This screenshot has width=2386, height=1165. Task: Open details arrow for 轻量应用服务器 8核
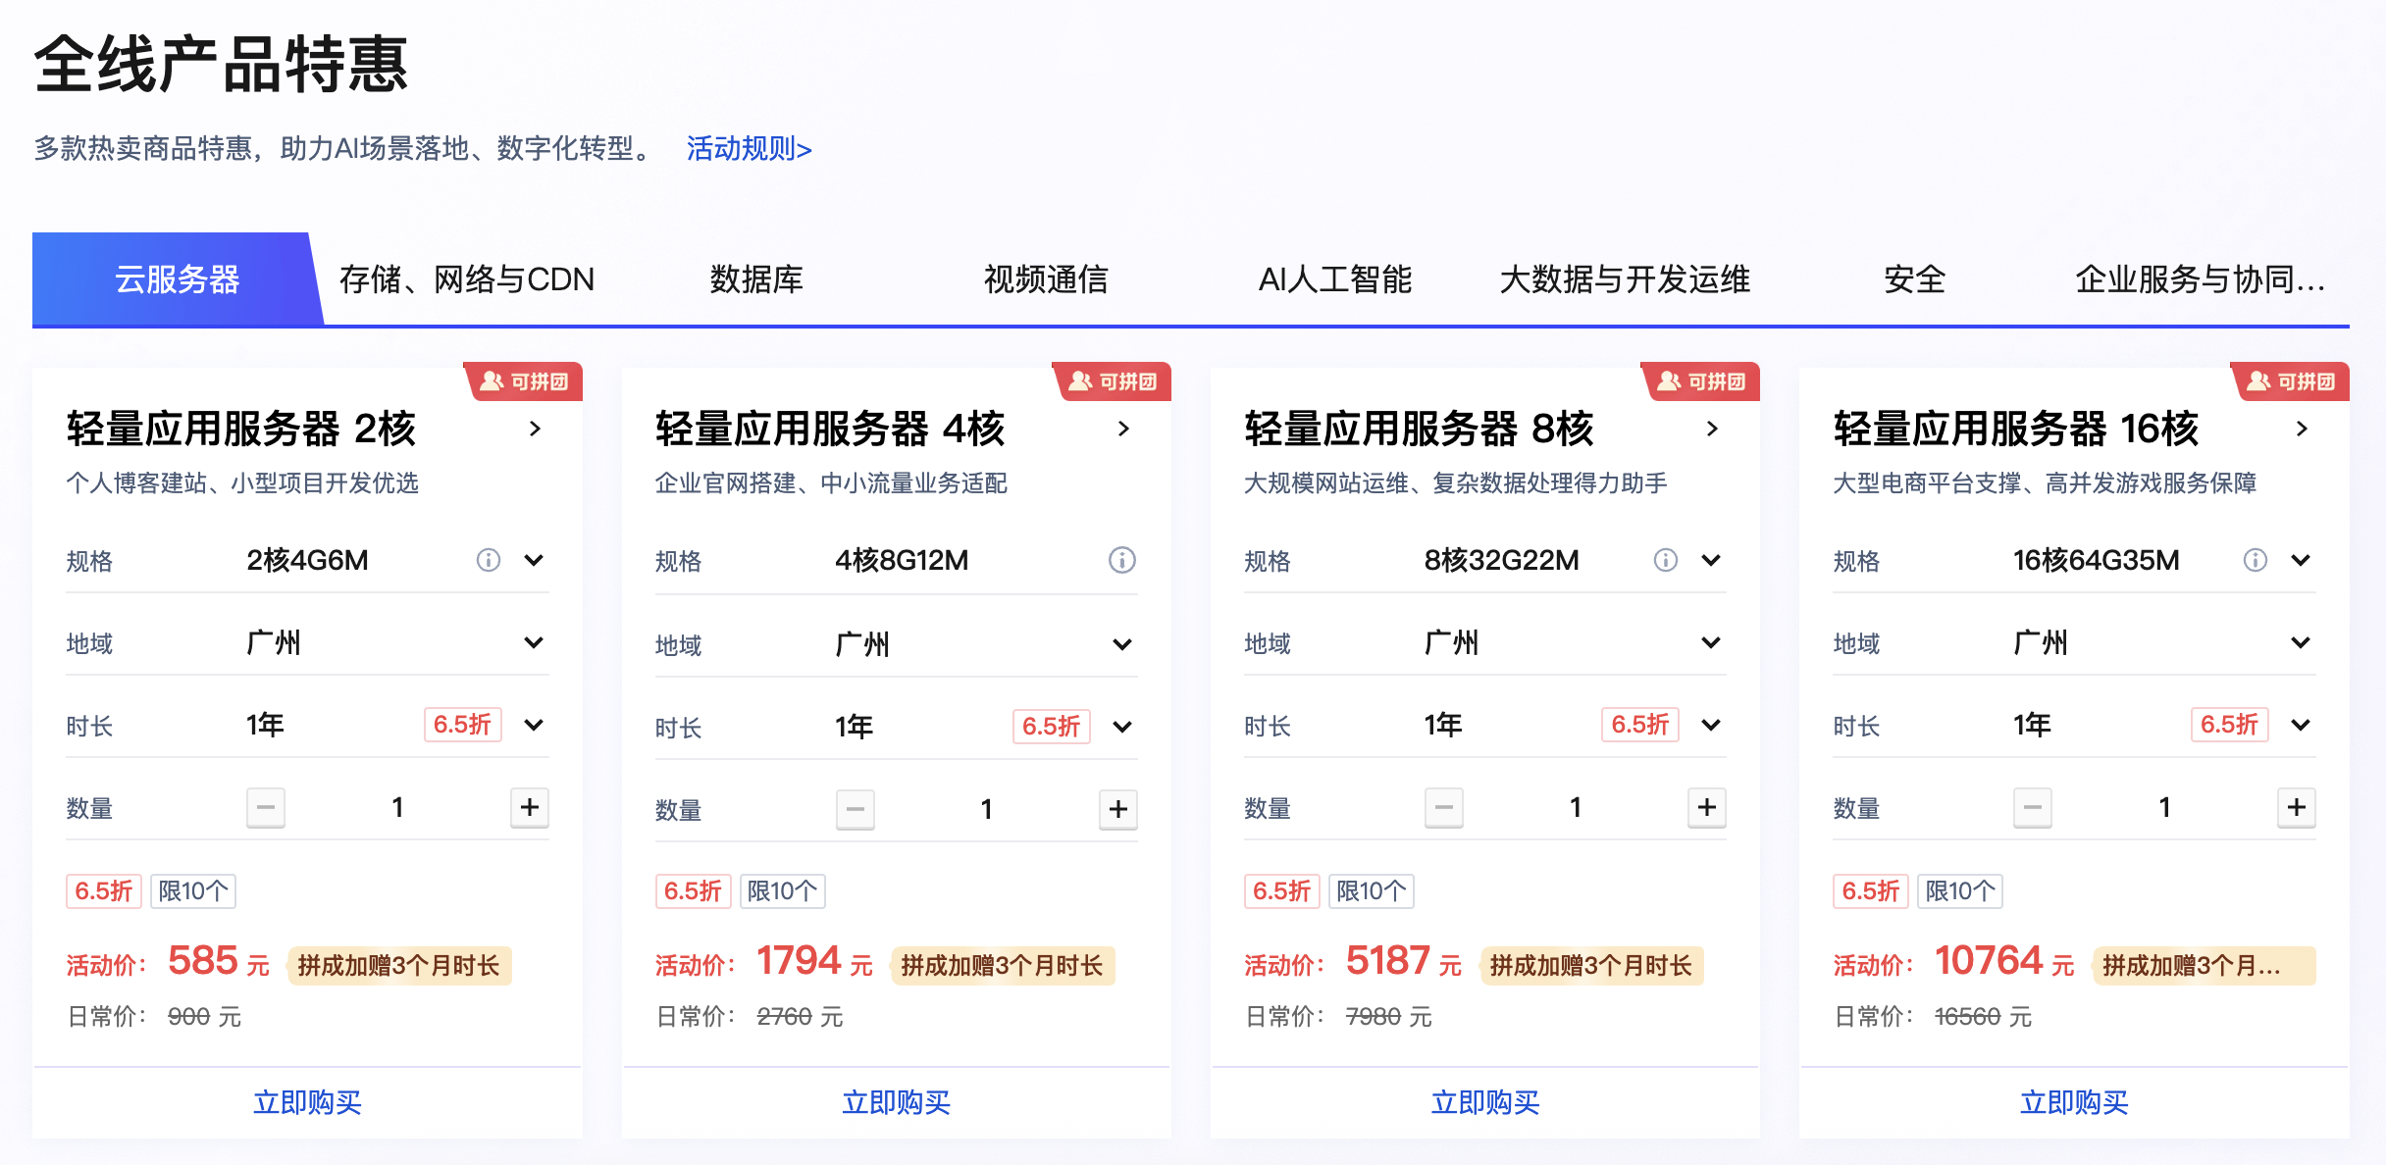[1712, 429]
